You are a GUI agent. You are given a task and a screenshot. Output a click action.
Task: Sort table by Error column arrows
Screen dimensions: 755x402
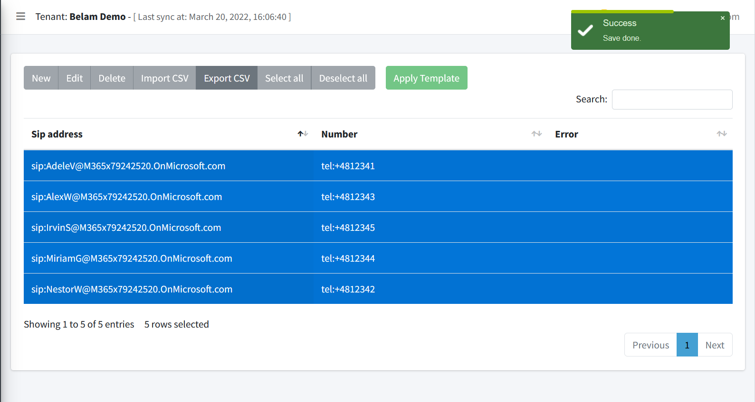click(721, 134)
